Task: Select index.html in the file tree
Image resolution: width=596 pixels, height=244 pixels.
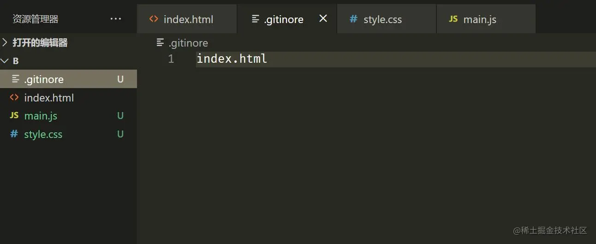Action: tap(49, 98)
